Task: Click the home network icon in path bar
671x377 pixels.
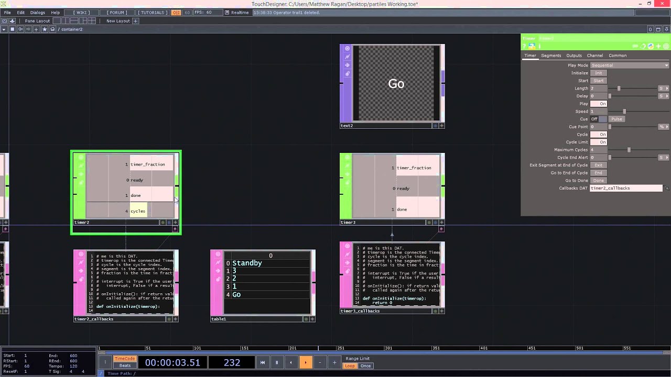Action: click(52, 29)
